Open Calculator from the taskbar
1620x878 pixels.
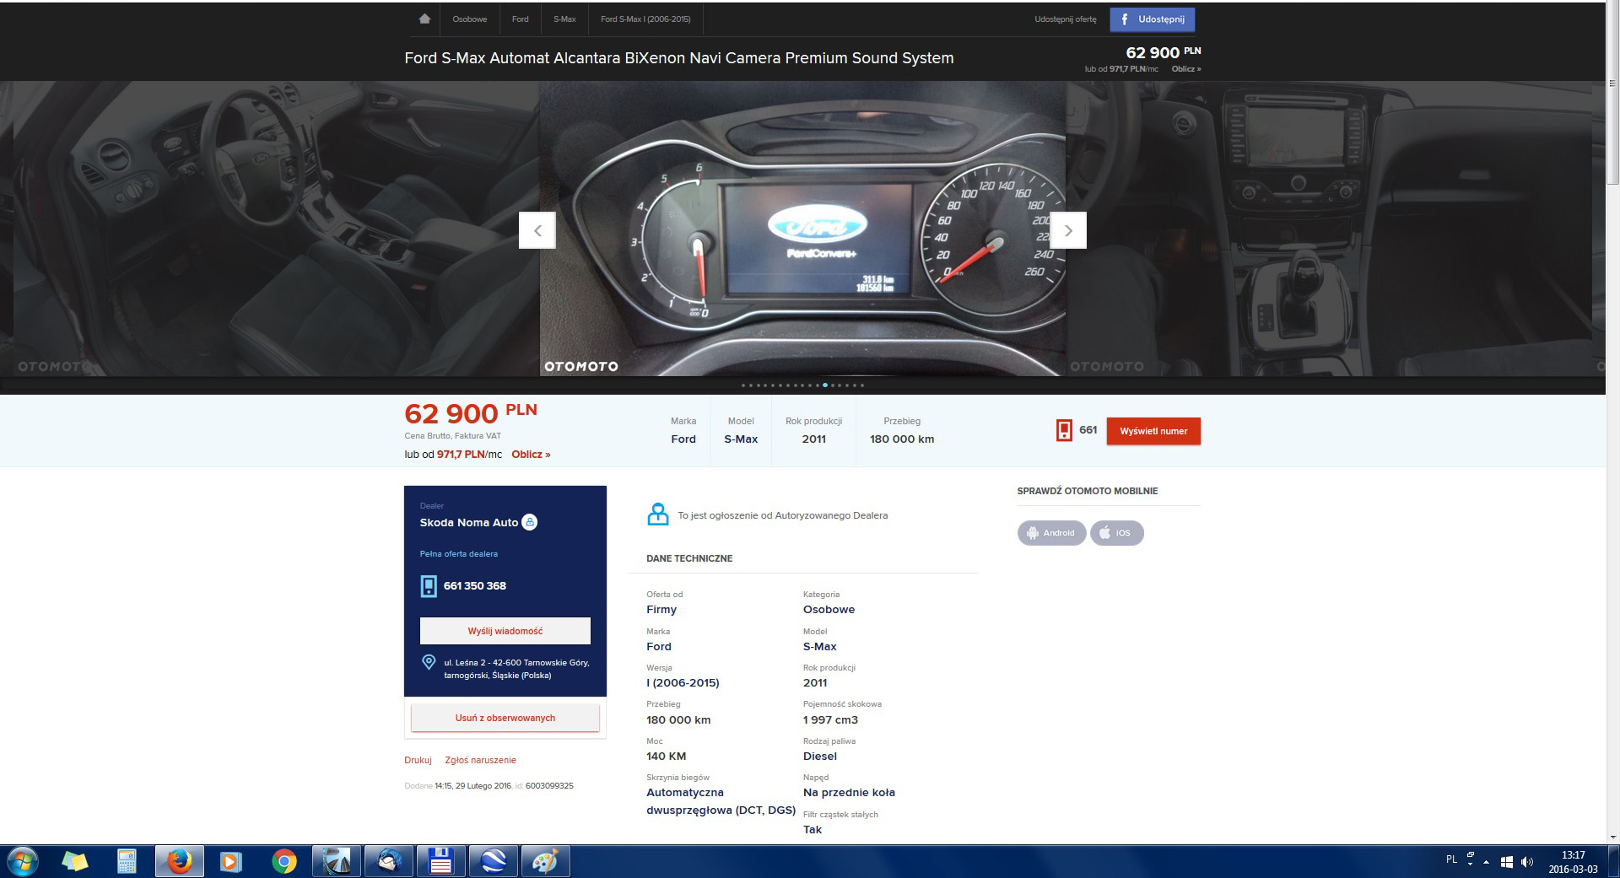[127, 862]
